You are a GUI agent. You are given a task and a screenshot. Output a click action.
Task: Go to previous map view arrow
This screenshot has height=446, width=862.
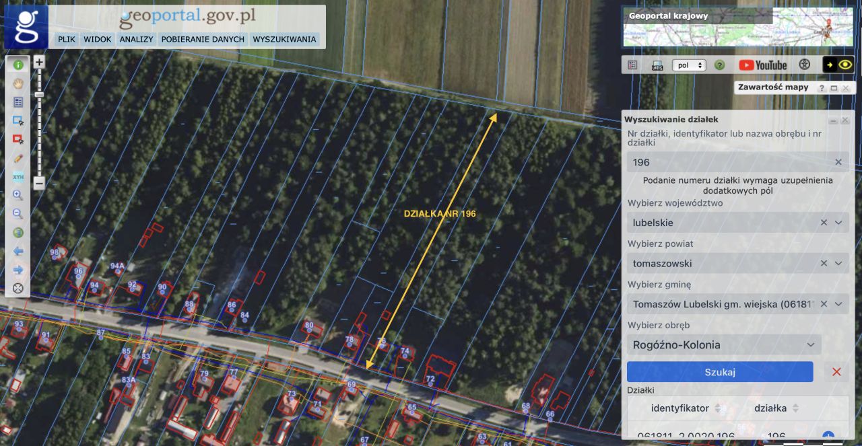point(18,251)
